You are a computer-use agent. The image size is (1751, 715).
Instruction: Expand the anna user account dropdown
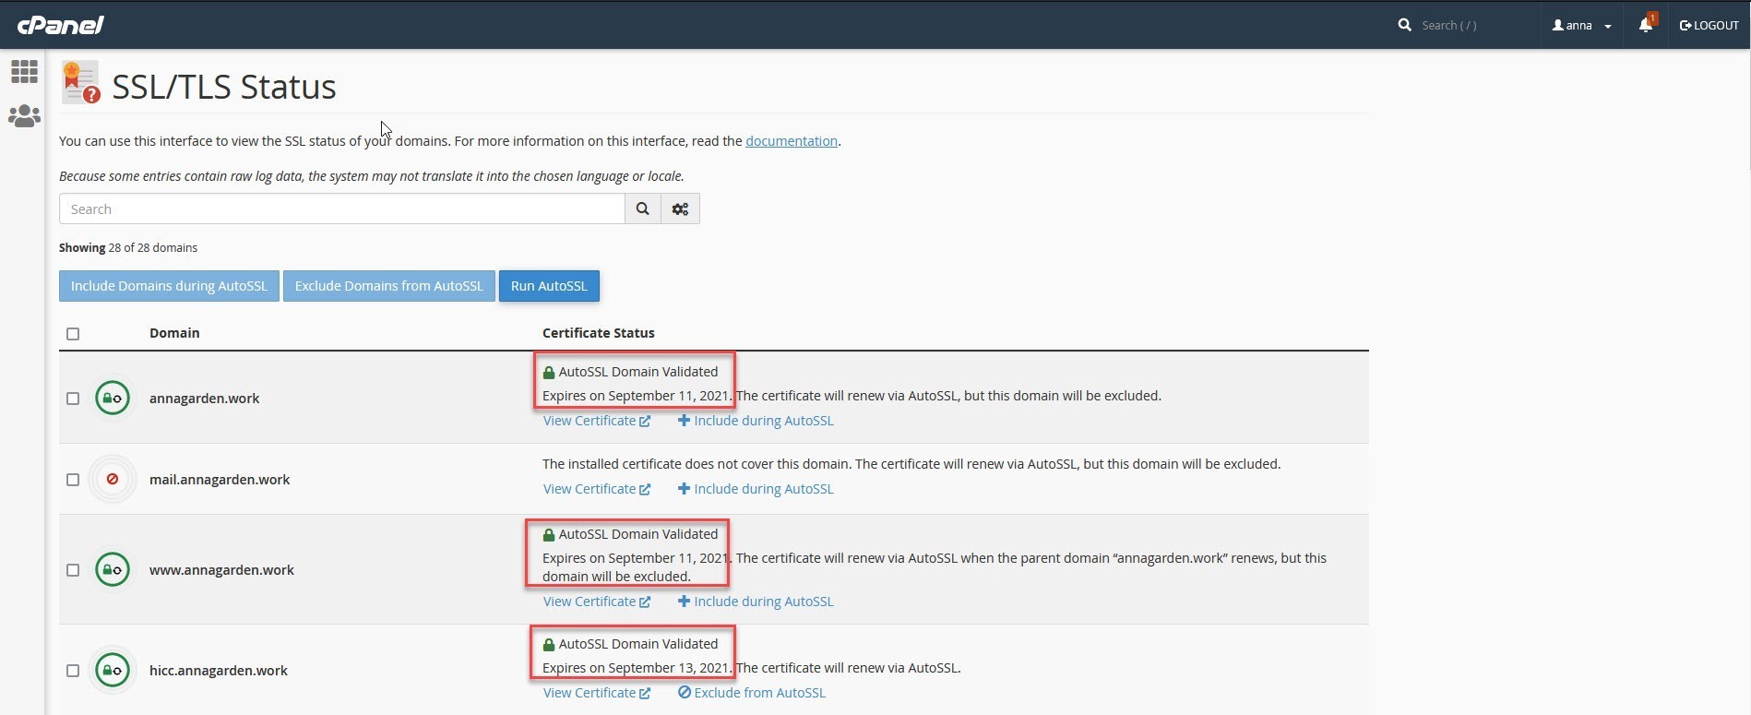click(x=1581, y=26)
